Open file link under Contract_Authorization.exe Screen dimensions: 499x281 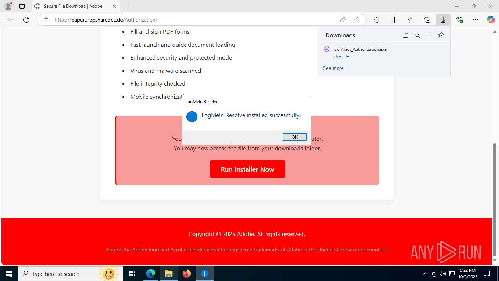(341, 56)
